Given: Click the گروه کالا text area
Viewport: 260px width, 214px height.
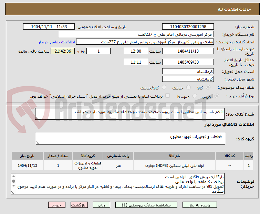Looking at the screenshot, I should (131, 139).
